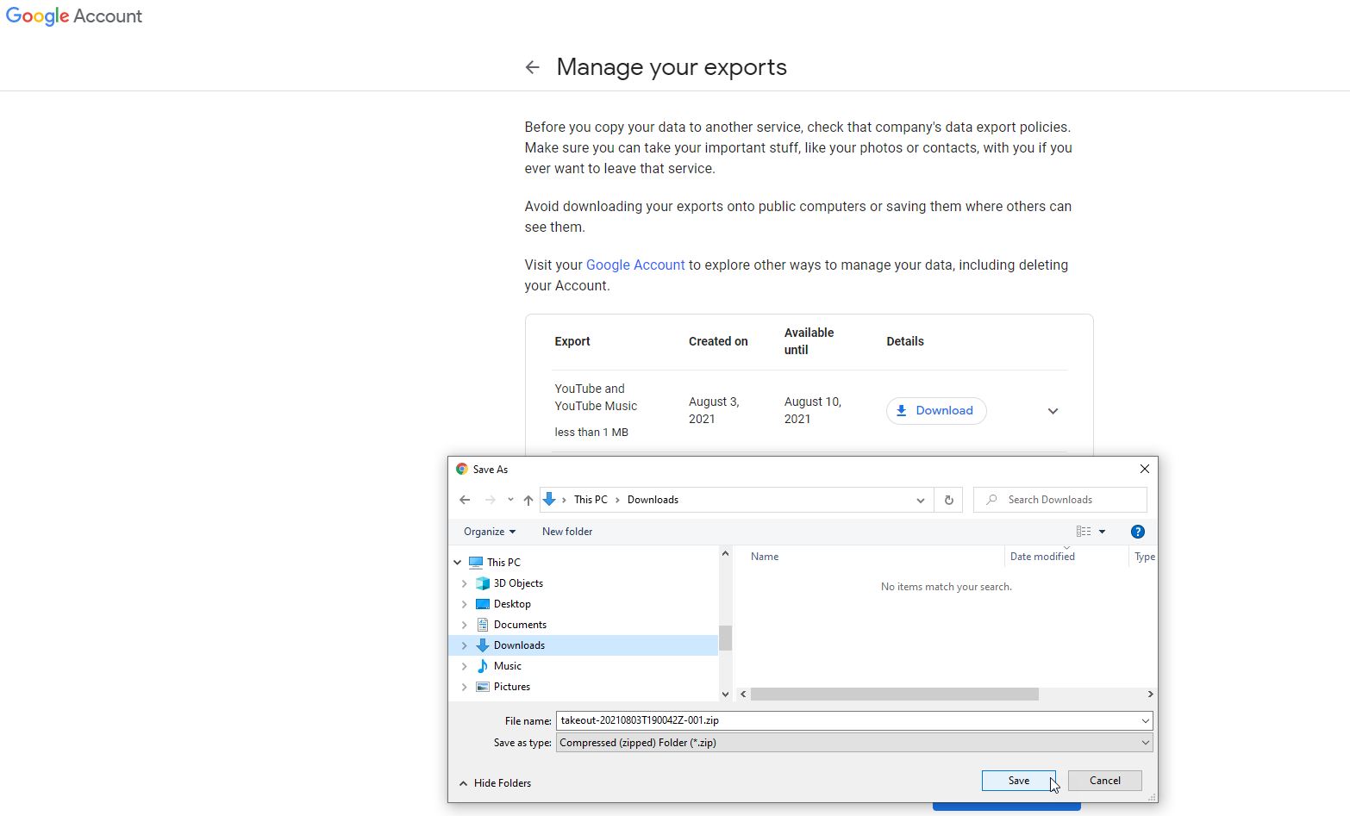1350x816 pixels.
Task: Click the Search Downloads field
Action: [1060, 500]
